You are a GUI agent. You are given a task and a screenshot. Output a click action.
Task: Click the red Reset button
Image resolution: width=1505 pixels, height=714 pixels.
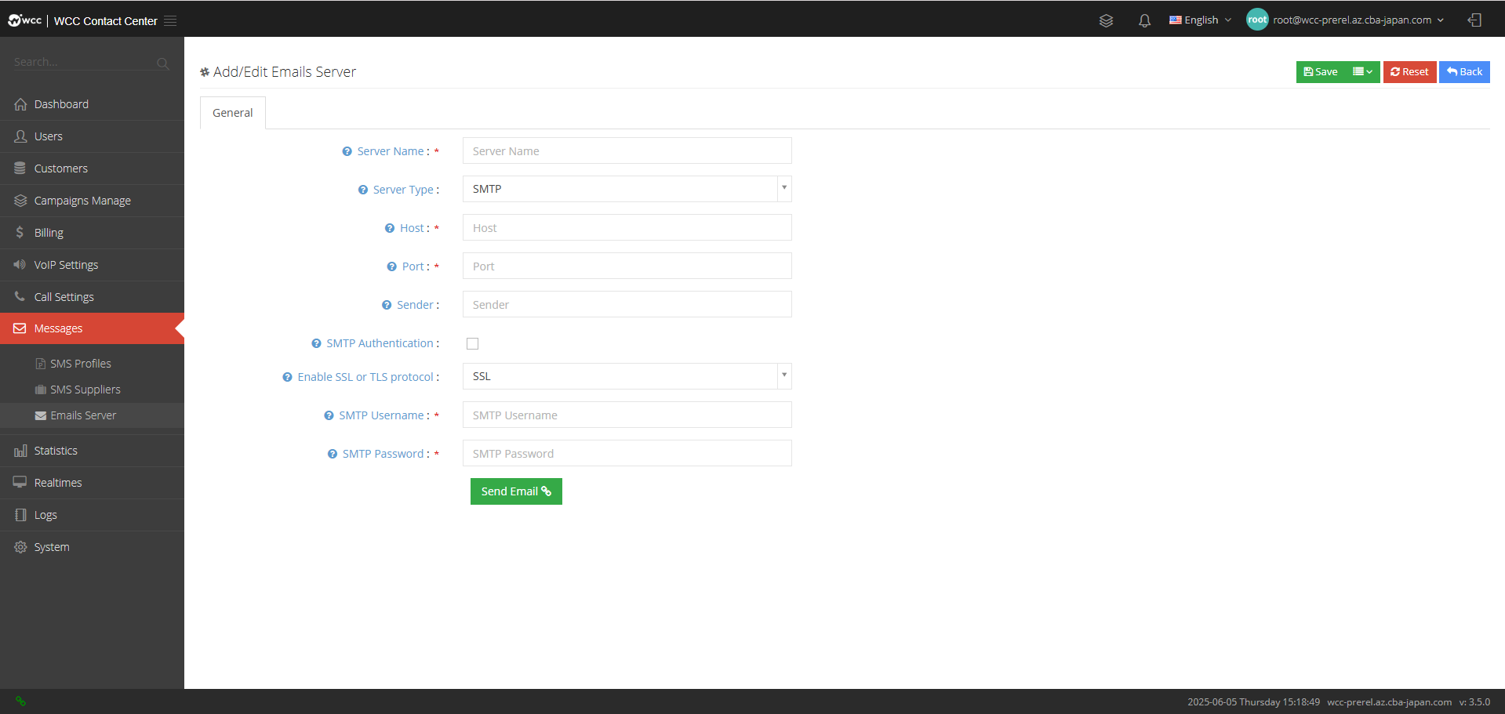[x=1409, y=72]
